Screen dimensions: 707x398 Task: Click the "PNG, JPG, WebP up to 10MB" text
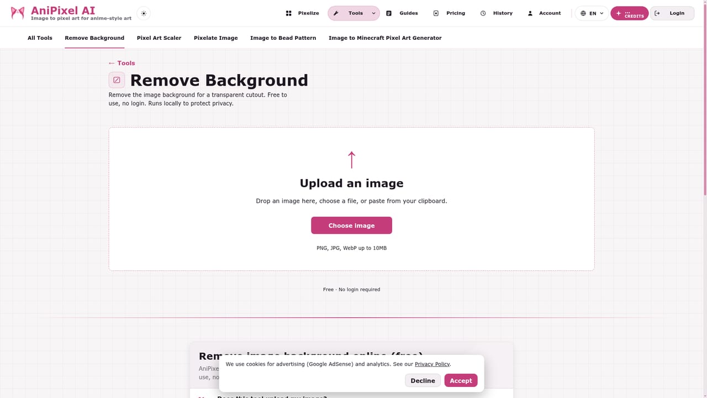351,248
